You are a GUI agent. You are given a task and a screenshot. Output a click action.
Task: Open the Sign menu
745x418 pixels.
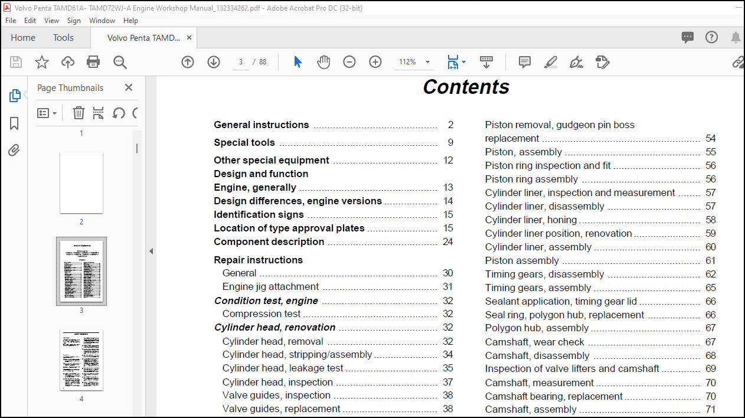(74, 20)
